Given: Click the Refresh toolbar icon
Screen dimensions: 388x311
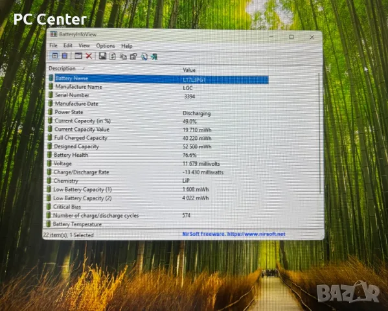Looking at the screenshot, I should 113,56.
